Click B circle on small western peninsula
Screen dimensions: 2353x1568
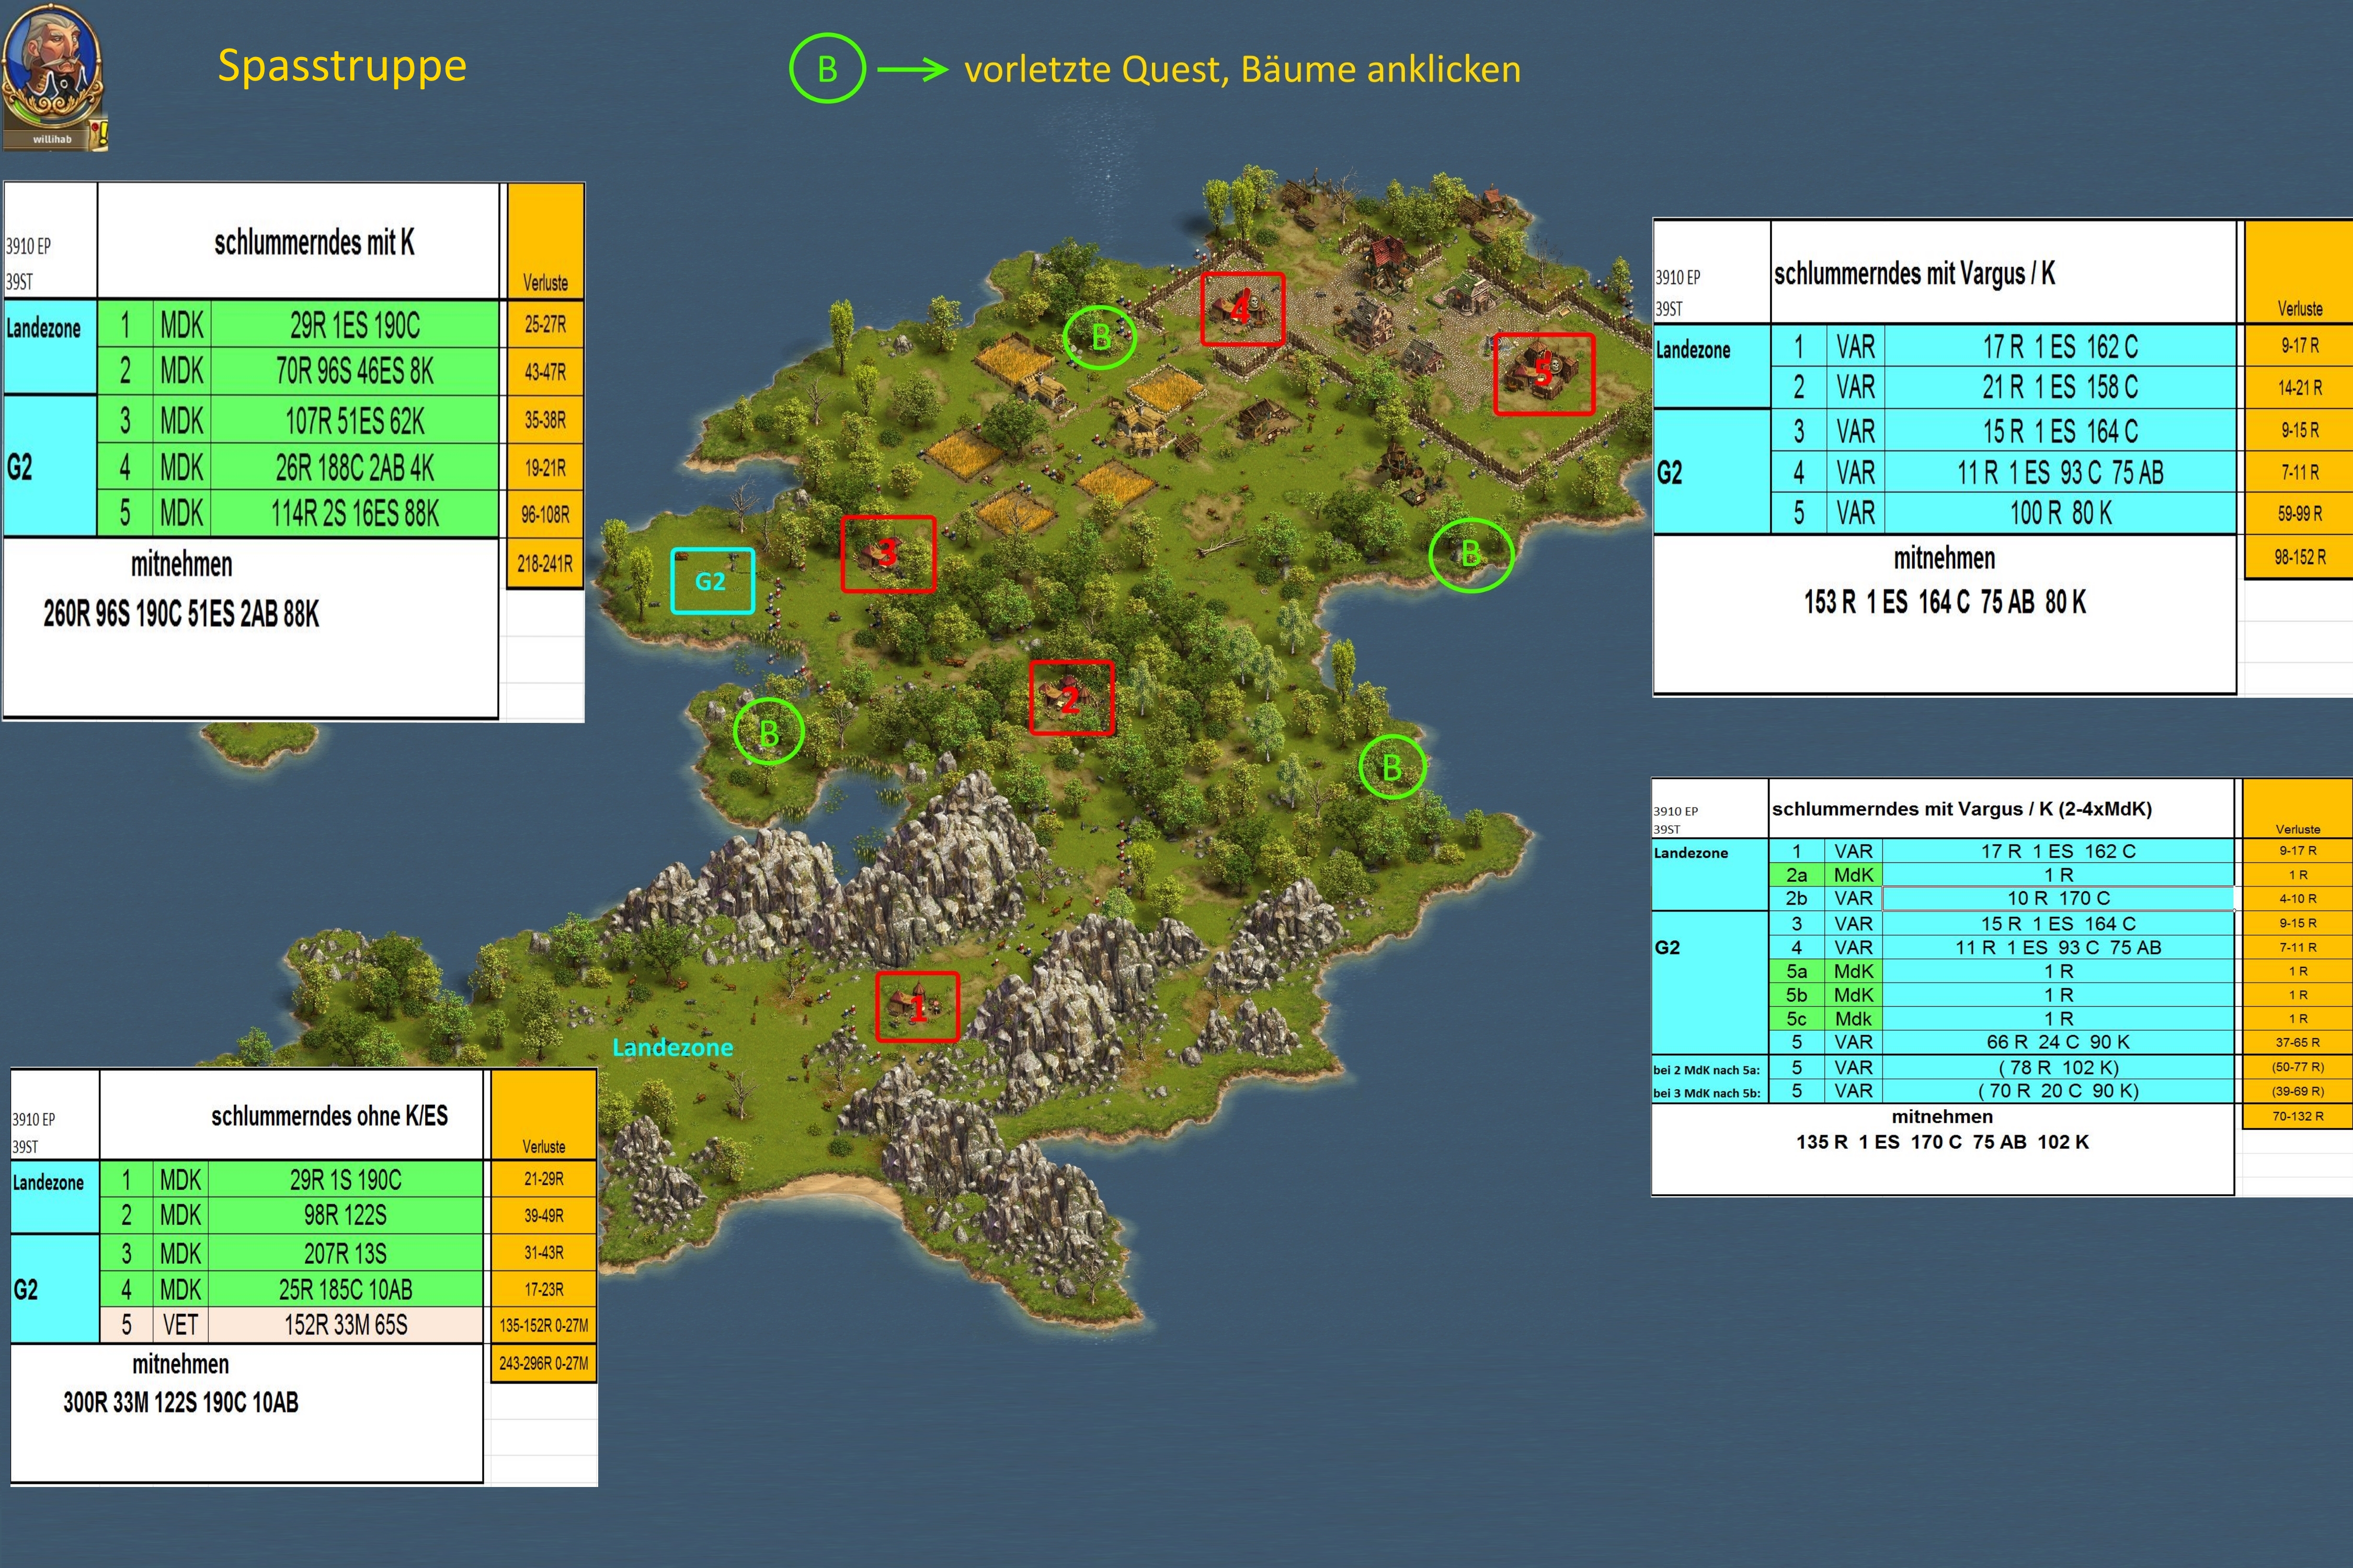point(768,732)
